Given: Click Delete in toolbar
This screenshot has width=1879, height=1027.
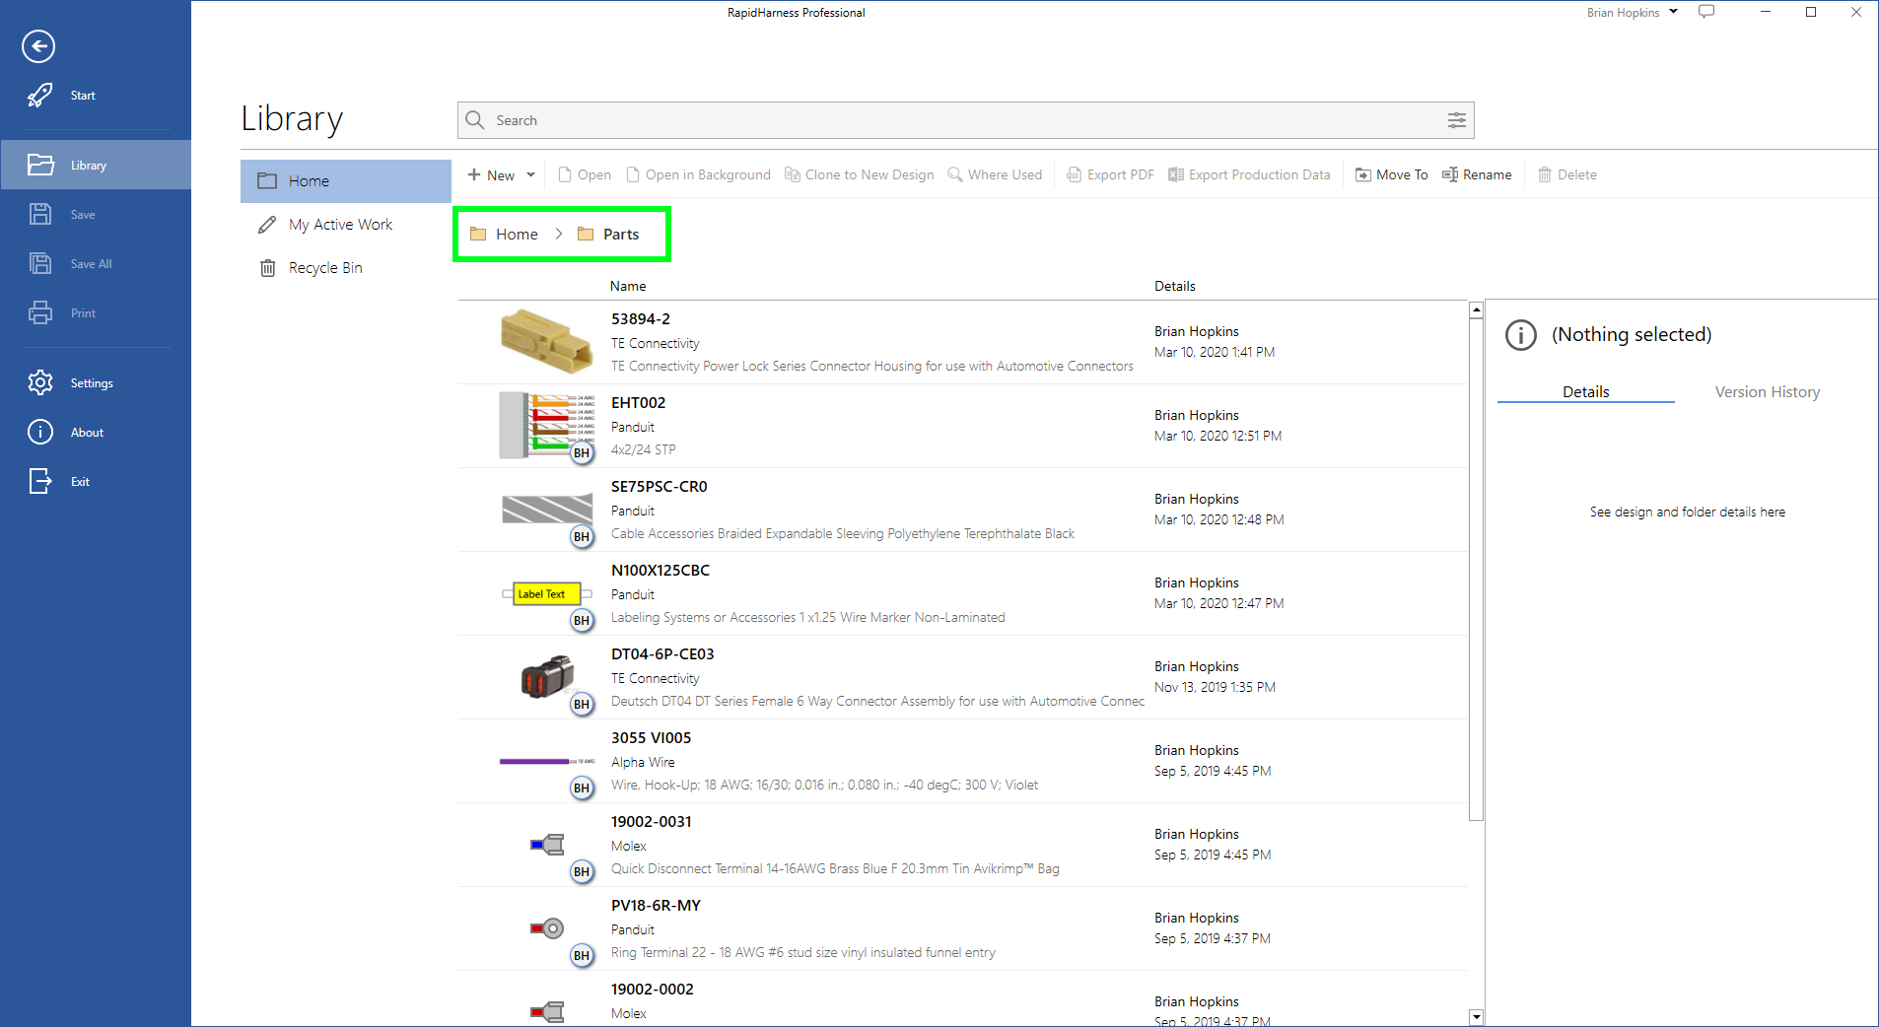Looking at the screenshot, I should 1567,174.
